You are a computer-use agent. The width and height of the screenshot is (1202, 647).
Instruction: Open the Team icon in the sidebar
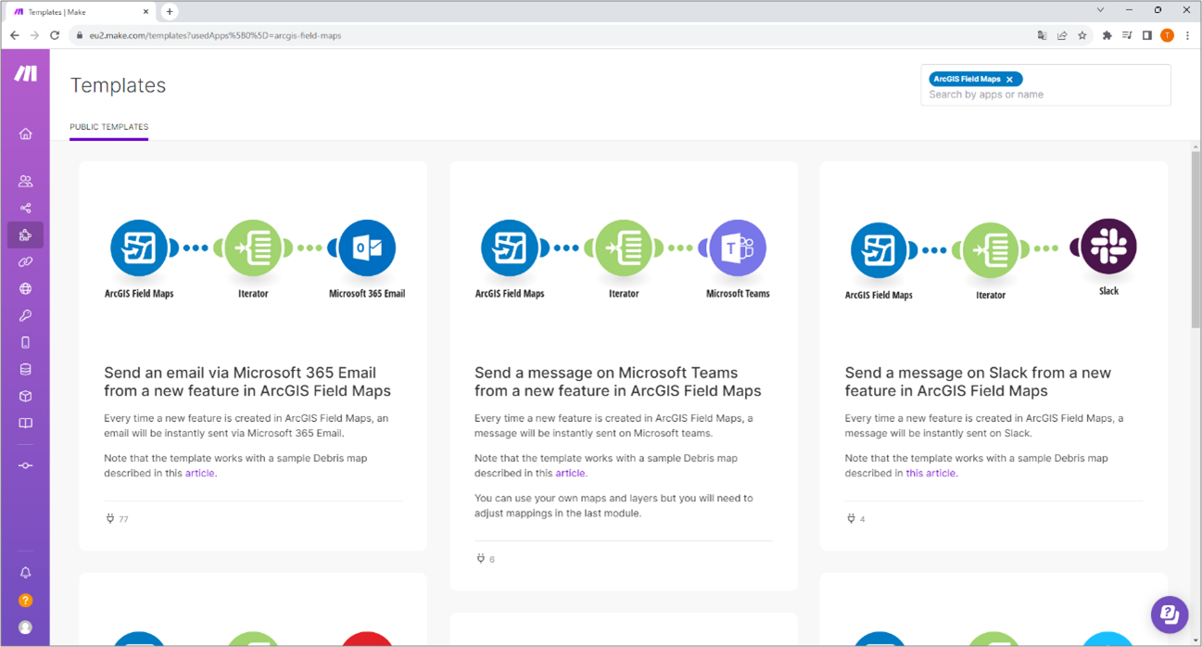click(x=25, y=182)
